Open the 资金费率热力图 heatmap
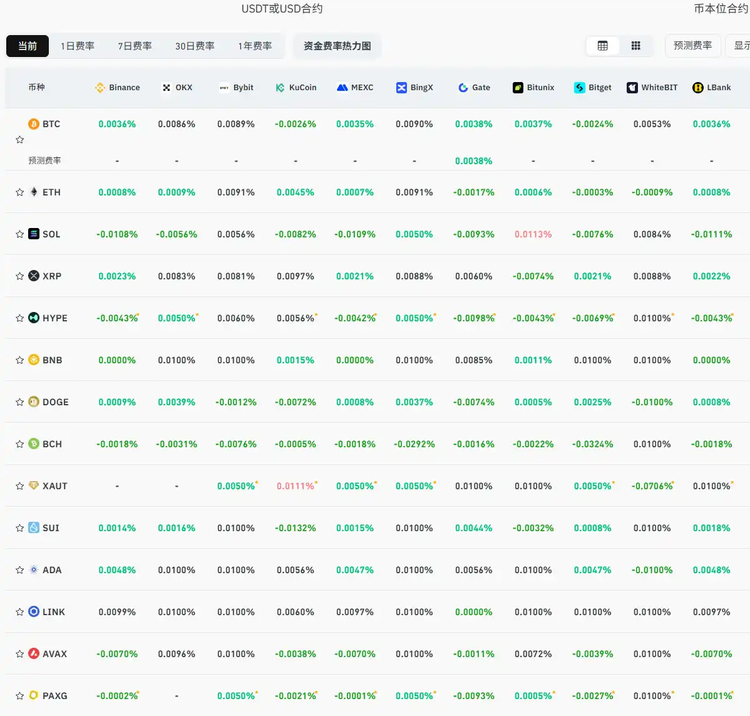 337,46
